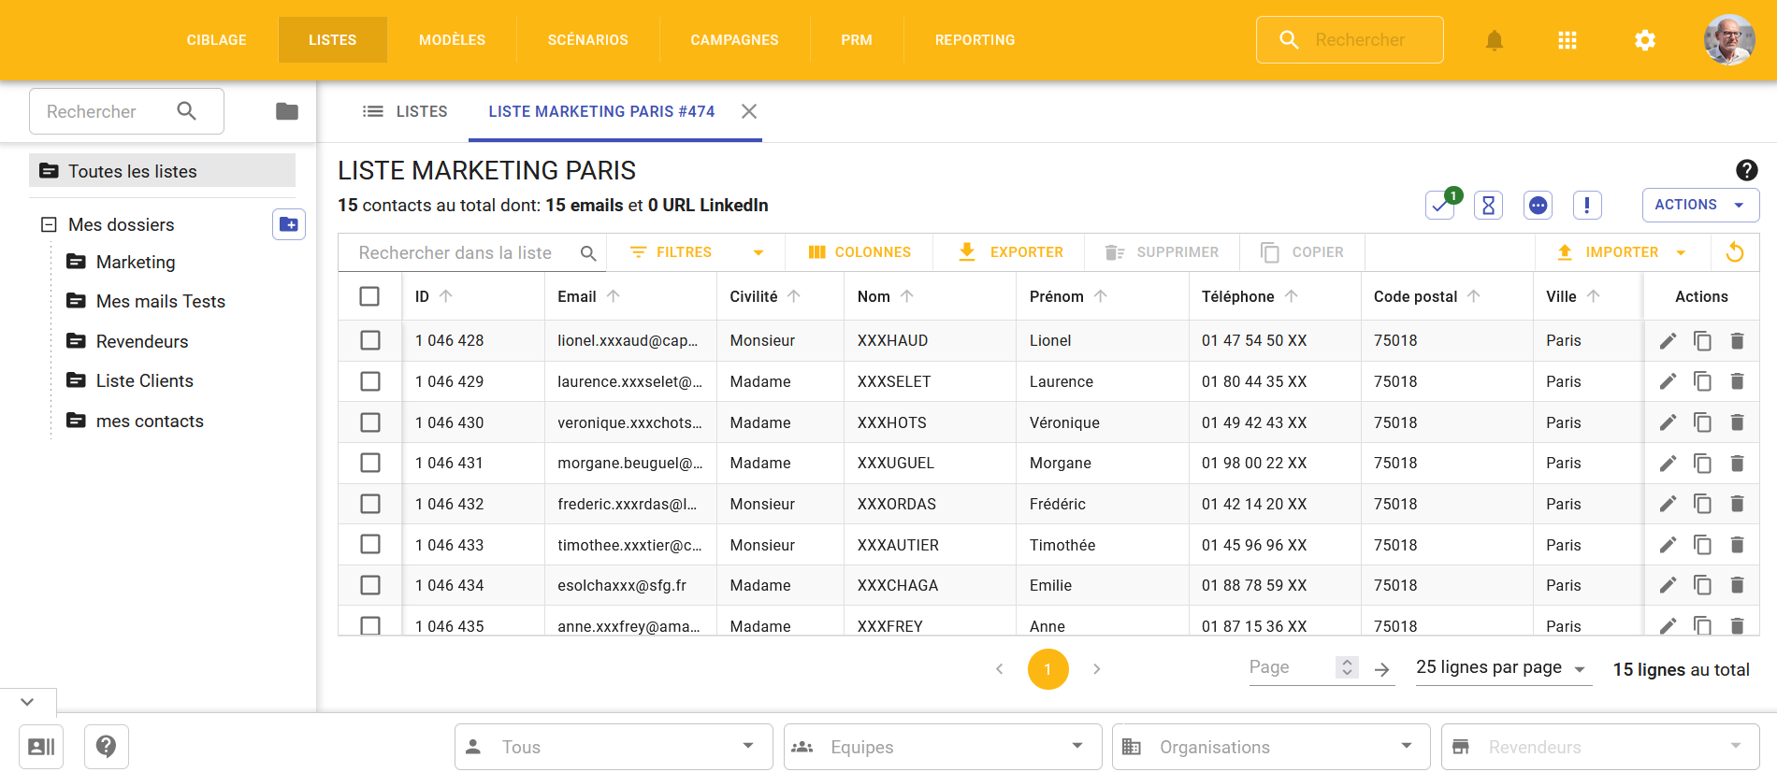Check row 1 046 428
The width and height of the screenshot is (1777, 772).
tap(370, 340)
